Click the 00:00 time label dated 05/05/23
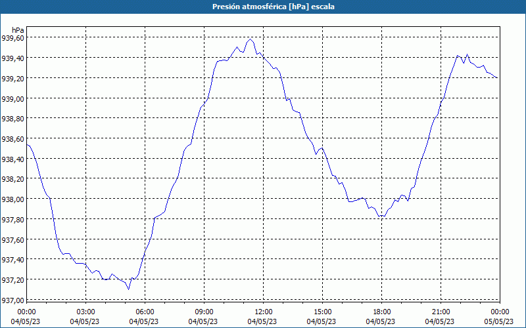This screenshot has height=328, width=526. click(500, 312)
